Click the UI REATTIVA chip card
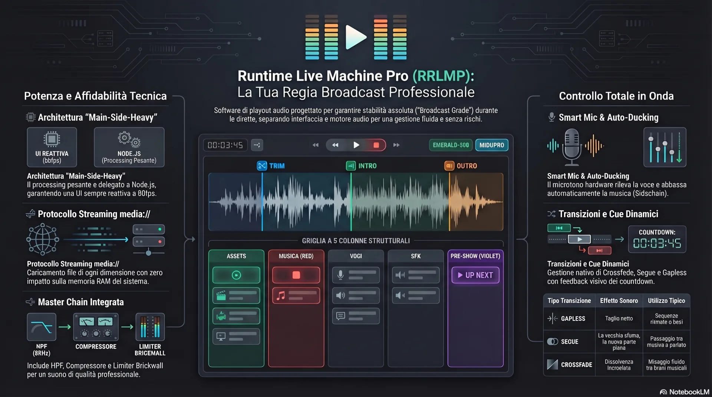The image size is (712, 397). [x=52, y=147]
